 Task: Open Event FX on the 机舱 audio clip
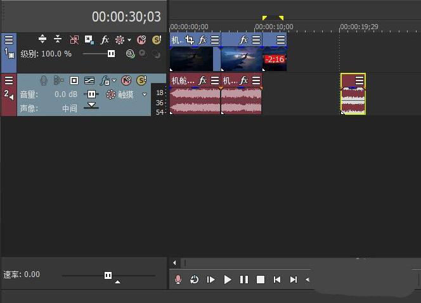click(202, 81)
